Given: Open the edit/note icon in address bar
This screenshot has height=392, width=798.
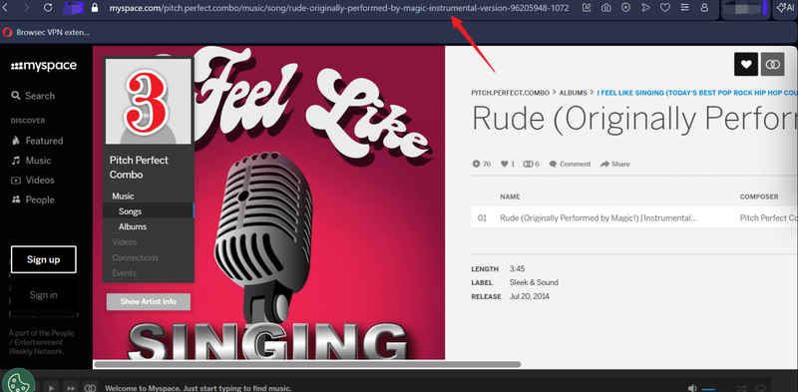Looking at the screenshot, I should point(587,8).
